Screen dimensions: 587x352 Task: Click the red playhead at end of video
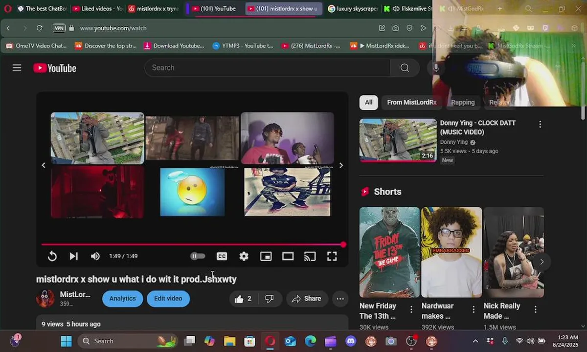(x=343, y=244)
